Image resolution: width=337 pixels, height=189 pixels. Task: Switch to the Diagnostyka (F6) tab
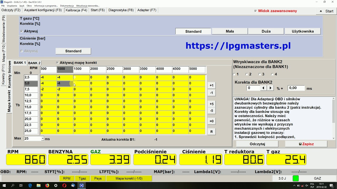(x=121, y=10)
